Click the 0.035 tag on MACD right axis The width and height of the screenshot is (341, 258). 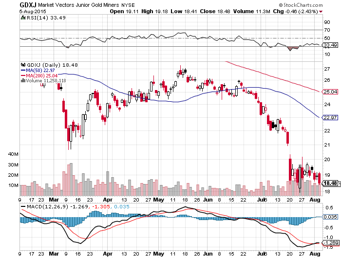(x=330, y=217)
